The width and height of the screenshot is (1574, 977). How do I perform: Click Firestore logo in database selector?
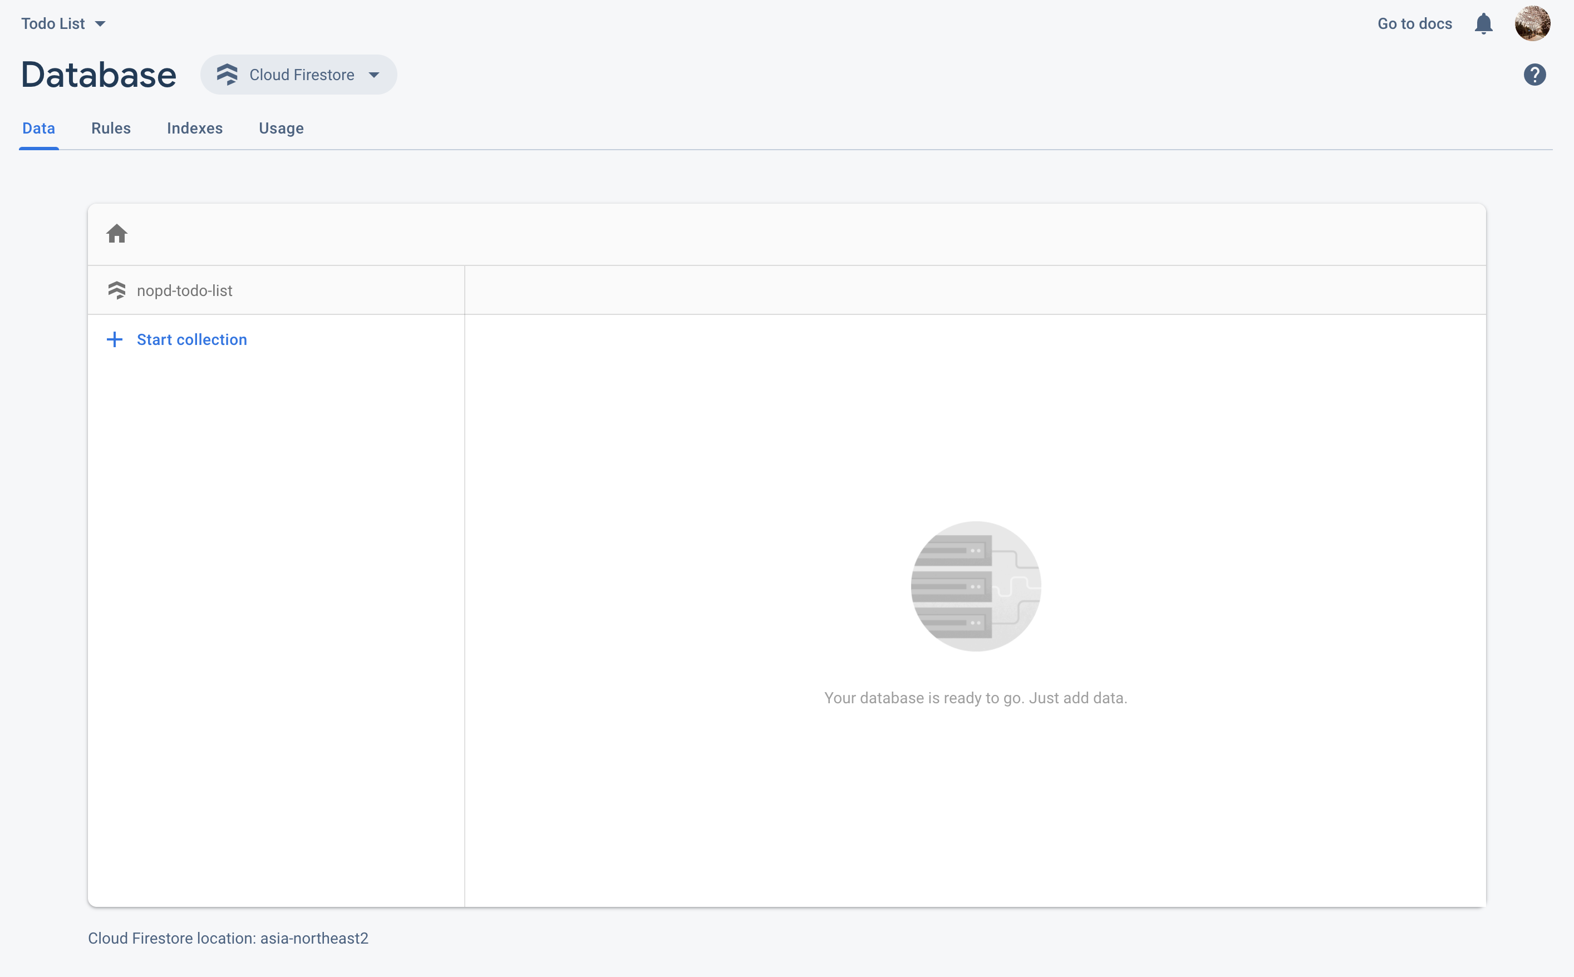227,75
